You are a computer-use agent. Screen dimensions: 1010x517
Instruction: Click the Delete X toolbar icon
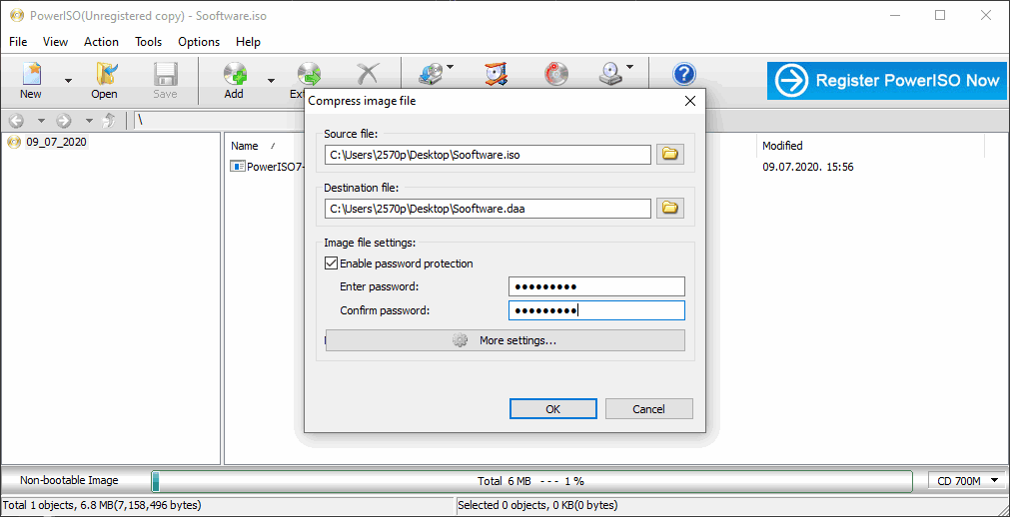368,75
